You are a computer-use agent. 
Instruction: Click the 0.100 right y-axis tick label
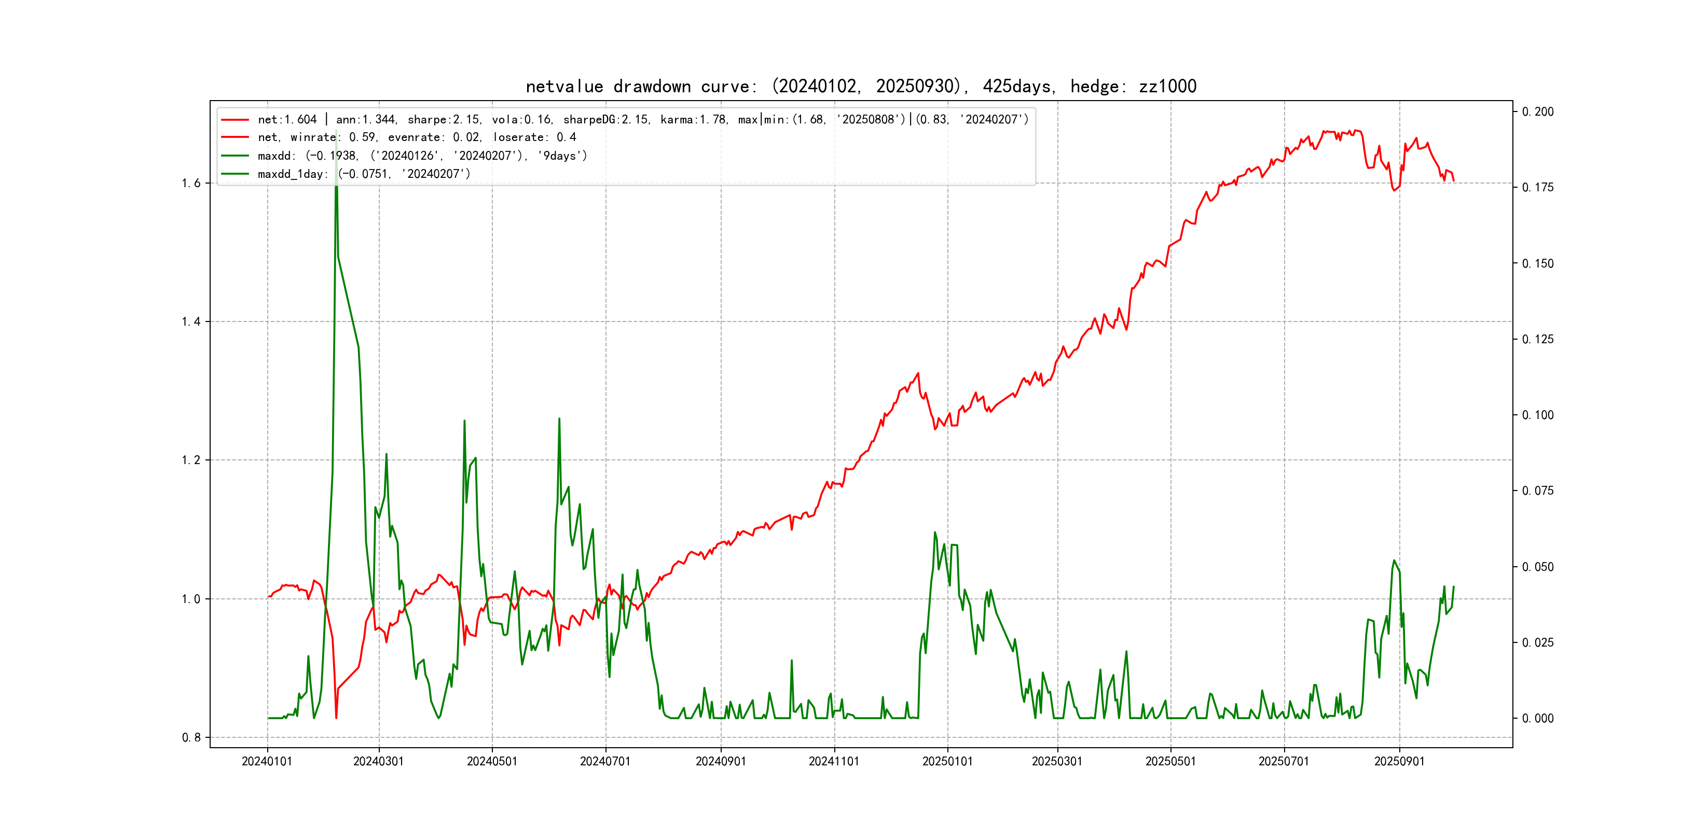1537,415
